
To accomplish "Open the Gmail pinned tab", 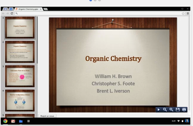I will pos(5,9).
